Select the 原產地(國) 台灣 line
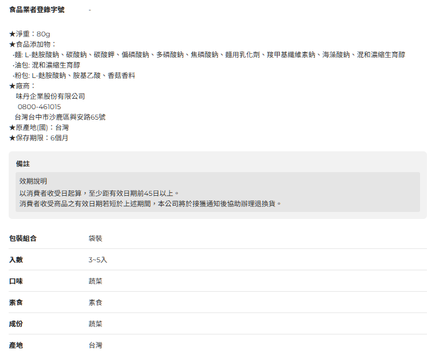The image size is (431, 361). point(39,128)
